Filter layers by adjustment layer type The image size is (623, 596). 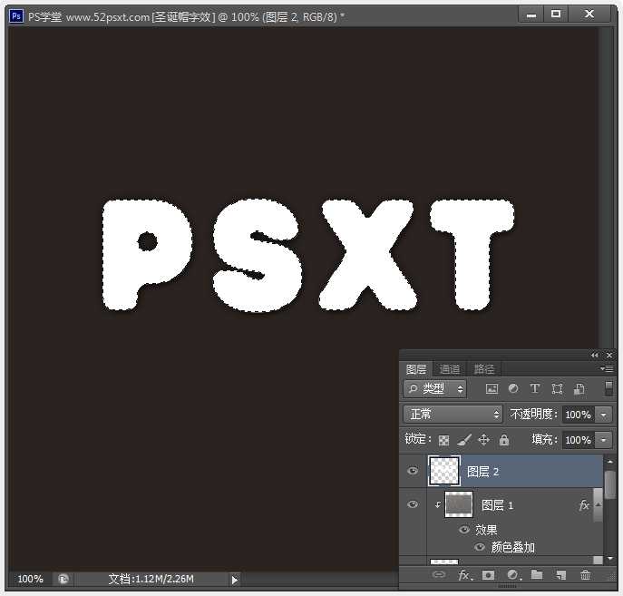pos(513,388)
